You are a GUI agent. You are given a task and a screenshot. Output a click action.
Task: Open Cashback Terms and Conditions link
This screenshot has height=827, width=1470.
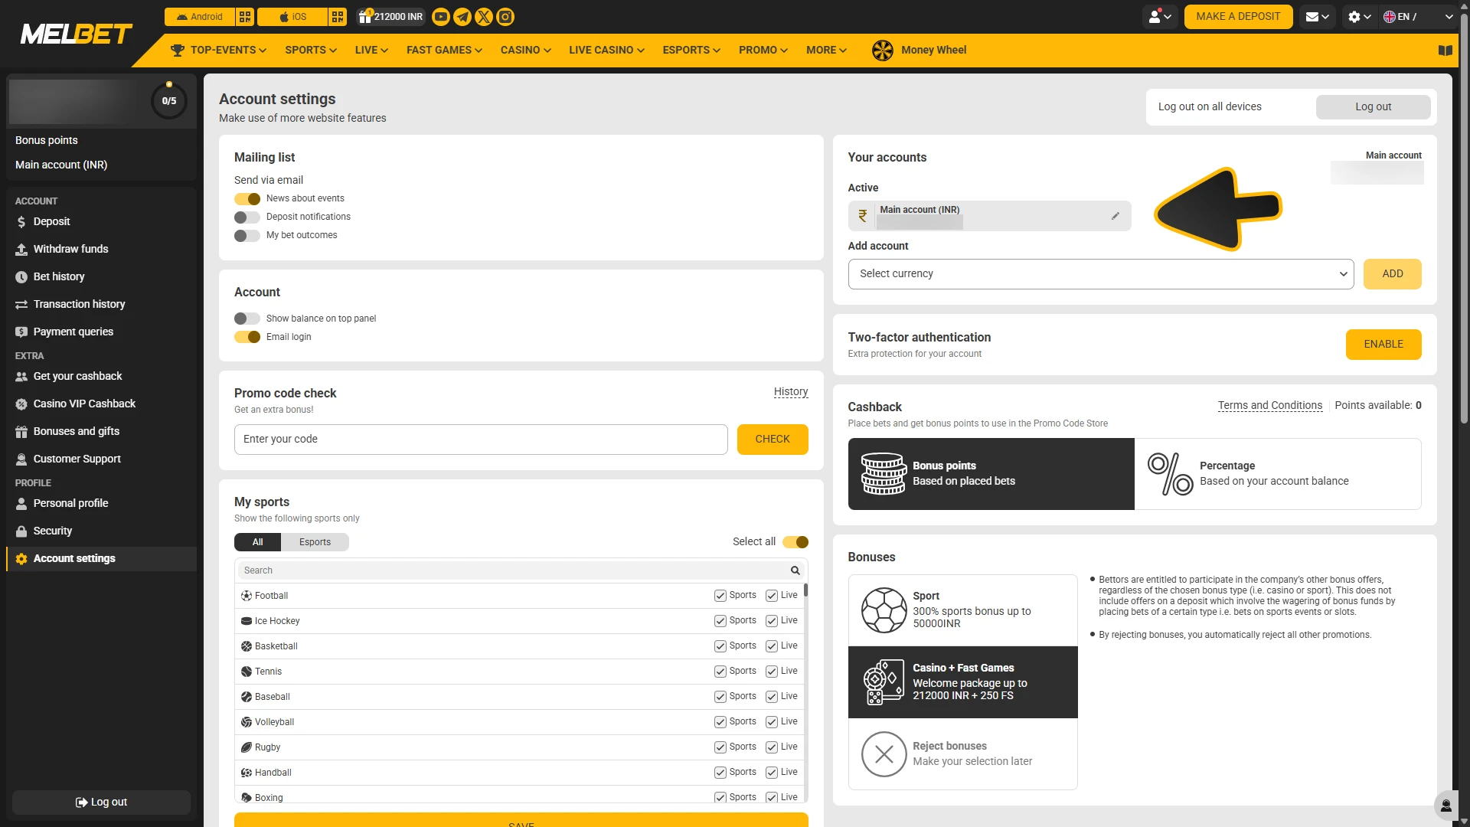(1270, 406)
